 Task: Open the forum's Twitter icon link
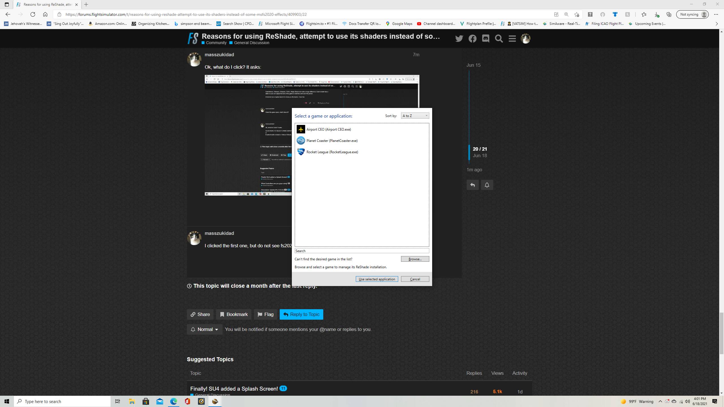click(459, 38)
